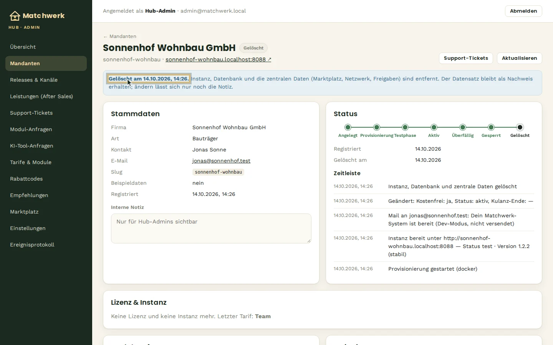The image size is (553, 345).
Task: Open Leistungen (After Sales) section
Action: (x=46, y=96)
